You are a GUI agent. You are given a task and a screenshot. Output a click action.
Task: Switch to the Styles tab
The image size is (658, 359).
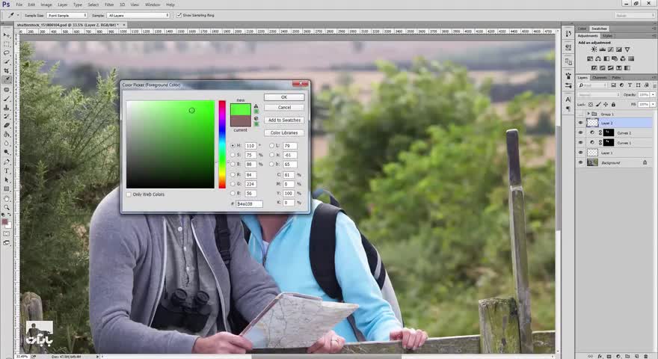tap(607, 36)
